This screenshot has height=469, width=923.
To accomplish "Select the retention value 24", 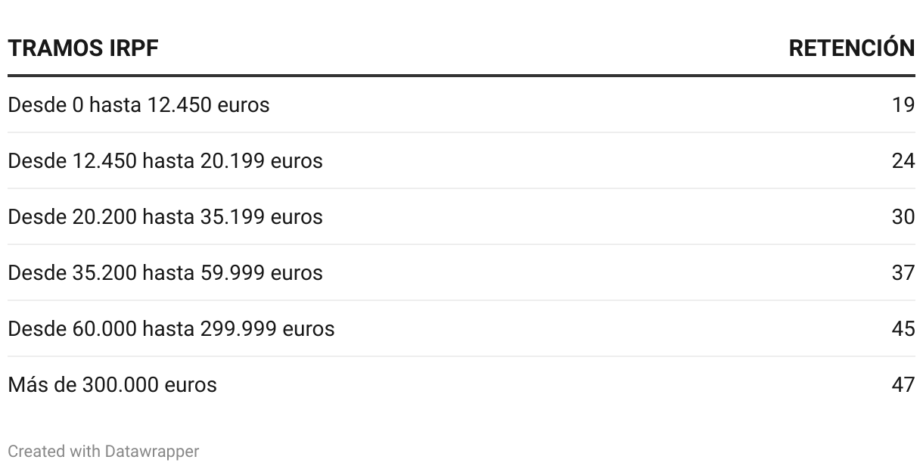I will (x=903, y=160).
